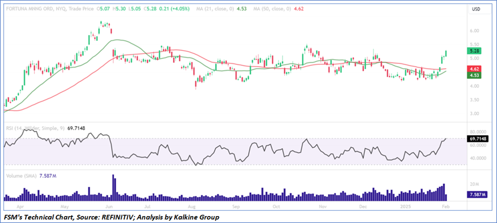Click the Aug label on time axis
The width and height of the screenshot is (497, 223).
click(x=191, y=206)
